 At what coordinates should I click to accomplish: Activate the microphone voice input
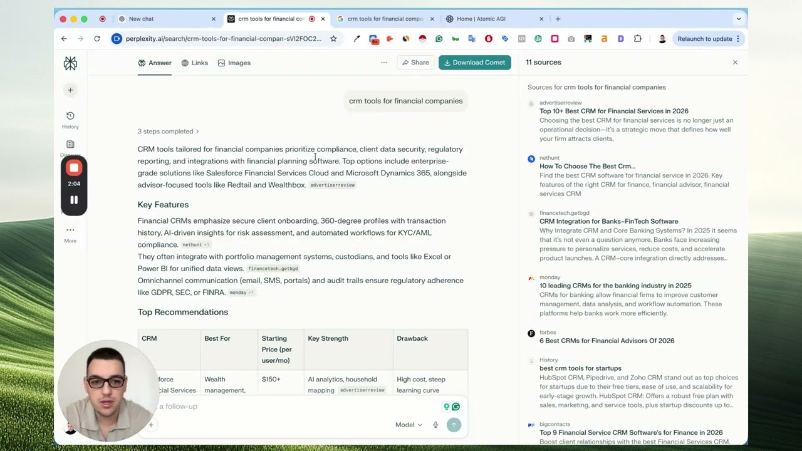point(435,425)
